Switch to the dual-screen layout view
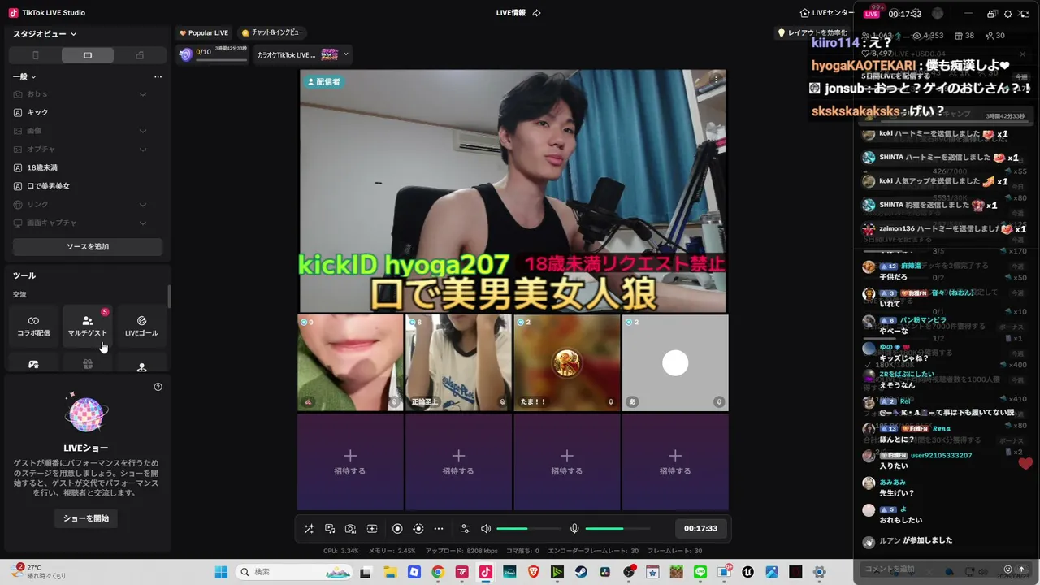Screen dimensions: 1040x585 pos(140,55)
